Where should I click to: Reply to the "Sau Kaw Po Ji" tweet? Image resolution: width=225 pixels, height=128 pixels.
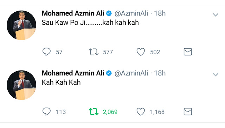[46, 52]
